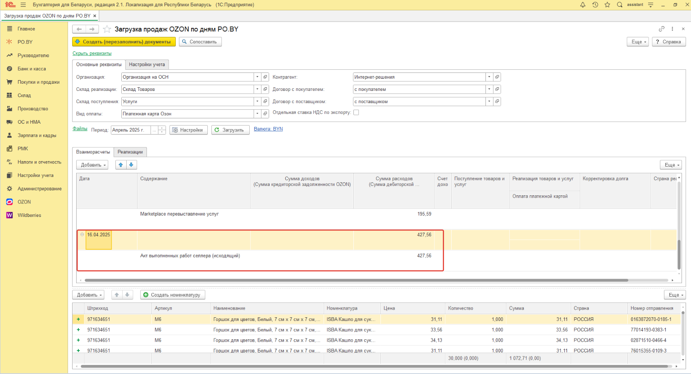Open Производство section
This screenshot has height=374, width=691.
coord(34,109)
